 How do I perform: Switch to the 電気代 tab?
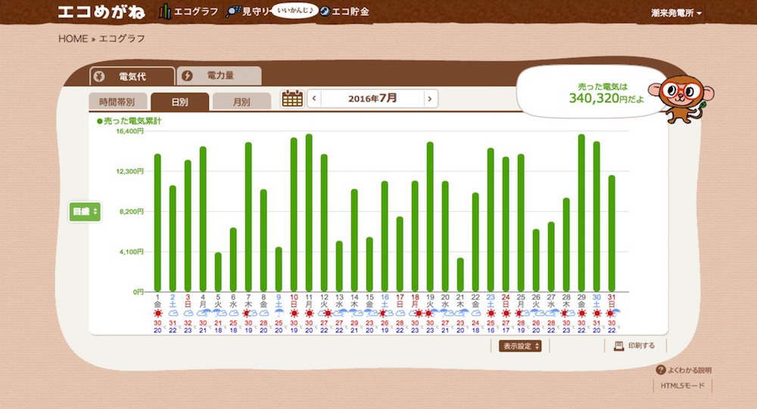(x=132, y=76)
